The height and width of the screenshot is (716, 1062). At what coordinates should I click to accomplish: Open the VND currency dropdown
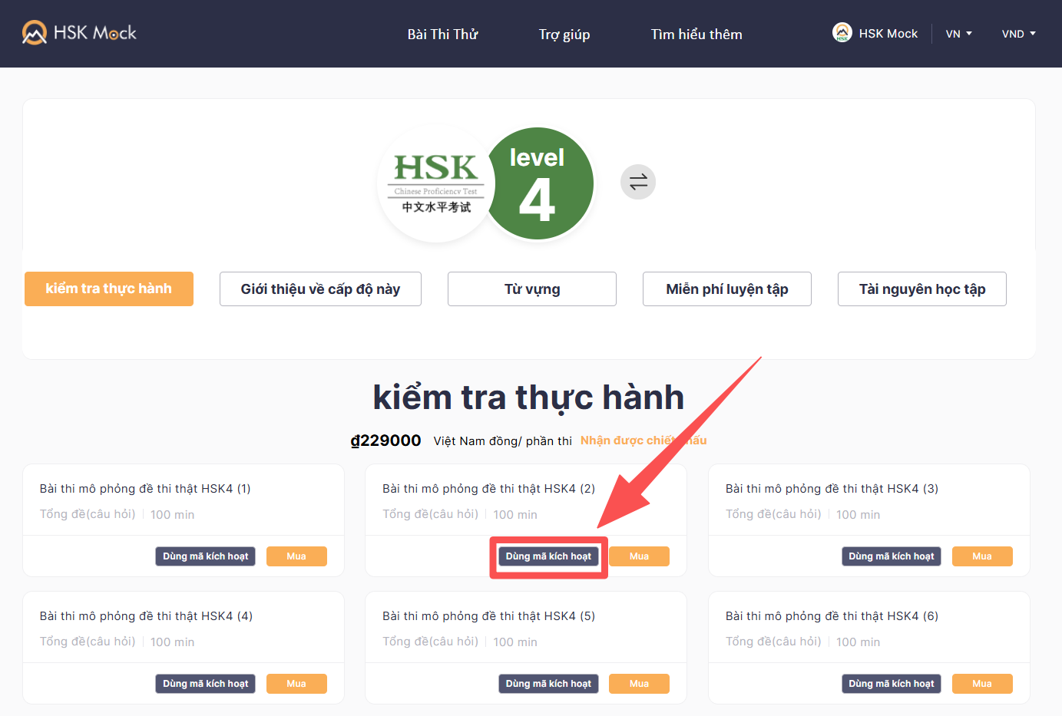[x=1018, y=34]
